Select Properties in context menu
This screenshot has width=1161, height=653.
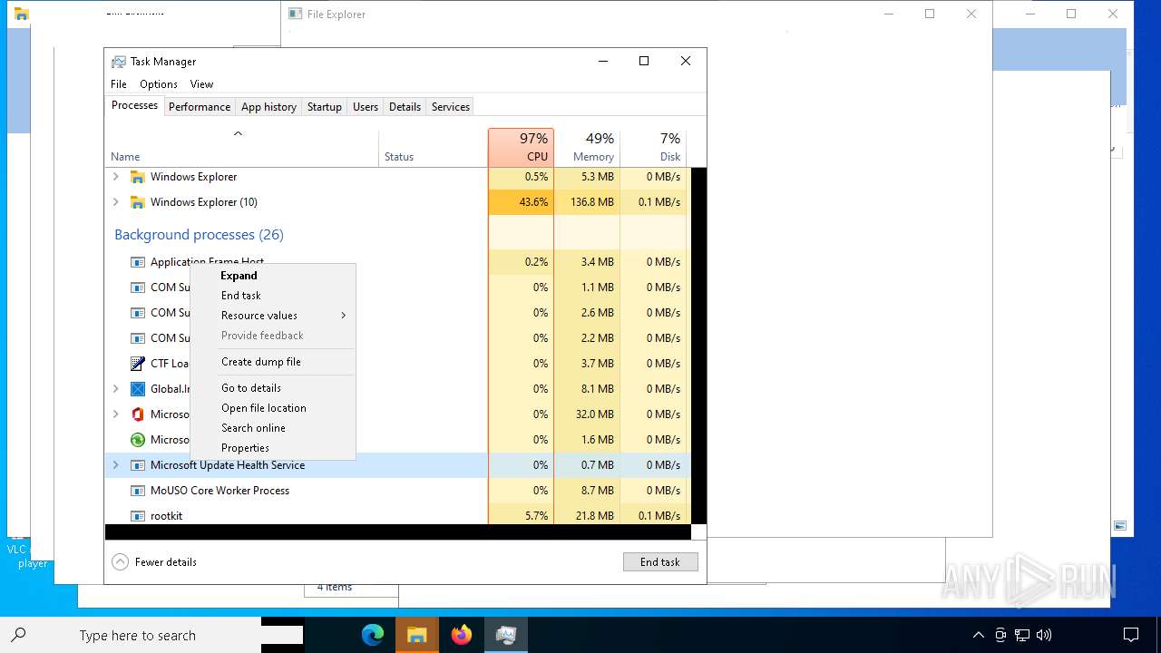click(x=273, y=448)
